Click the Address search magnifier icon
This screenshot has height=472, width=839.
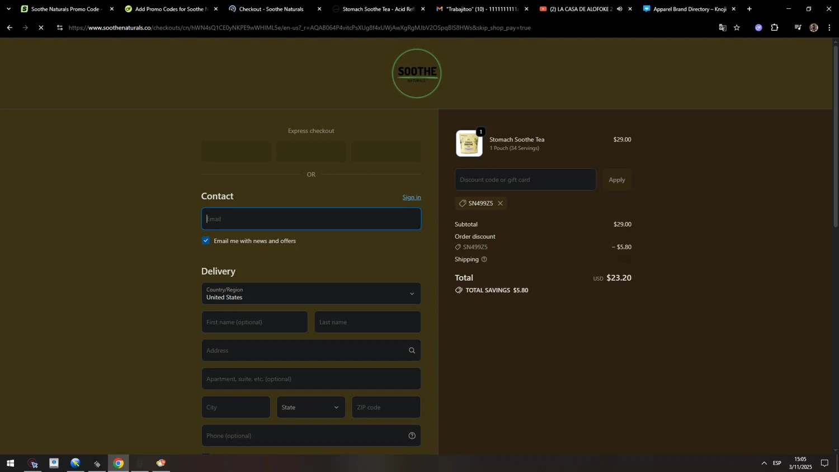point(412,351)
